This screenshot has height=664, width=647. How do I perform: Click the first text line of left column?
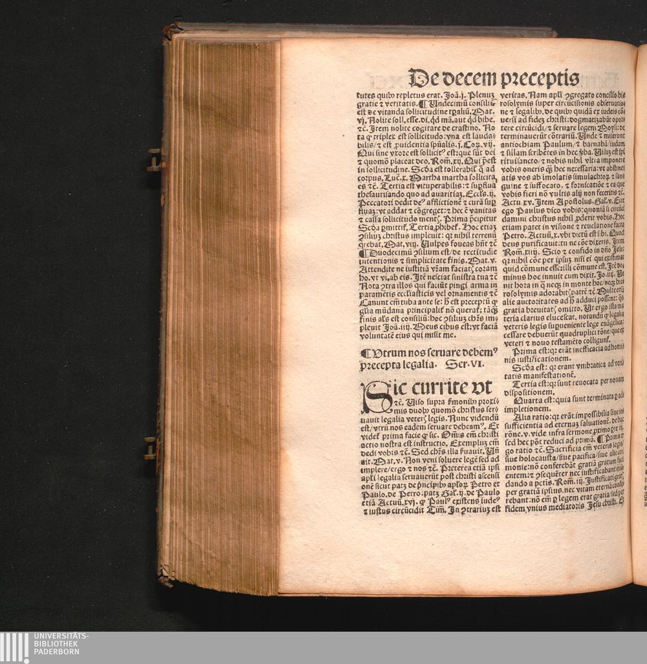tap(427, 95)
